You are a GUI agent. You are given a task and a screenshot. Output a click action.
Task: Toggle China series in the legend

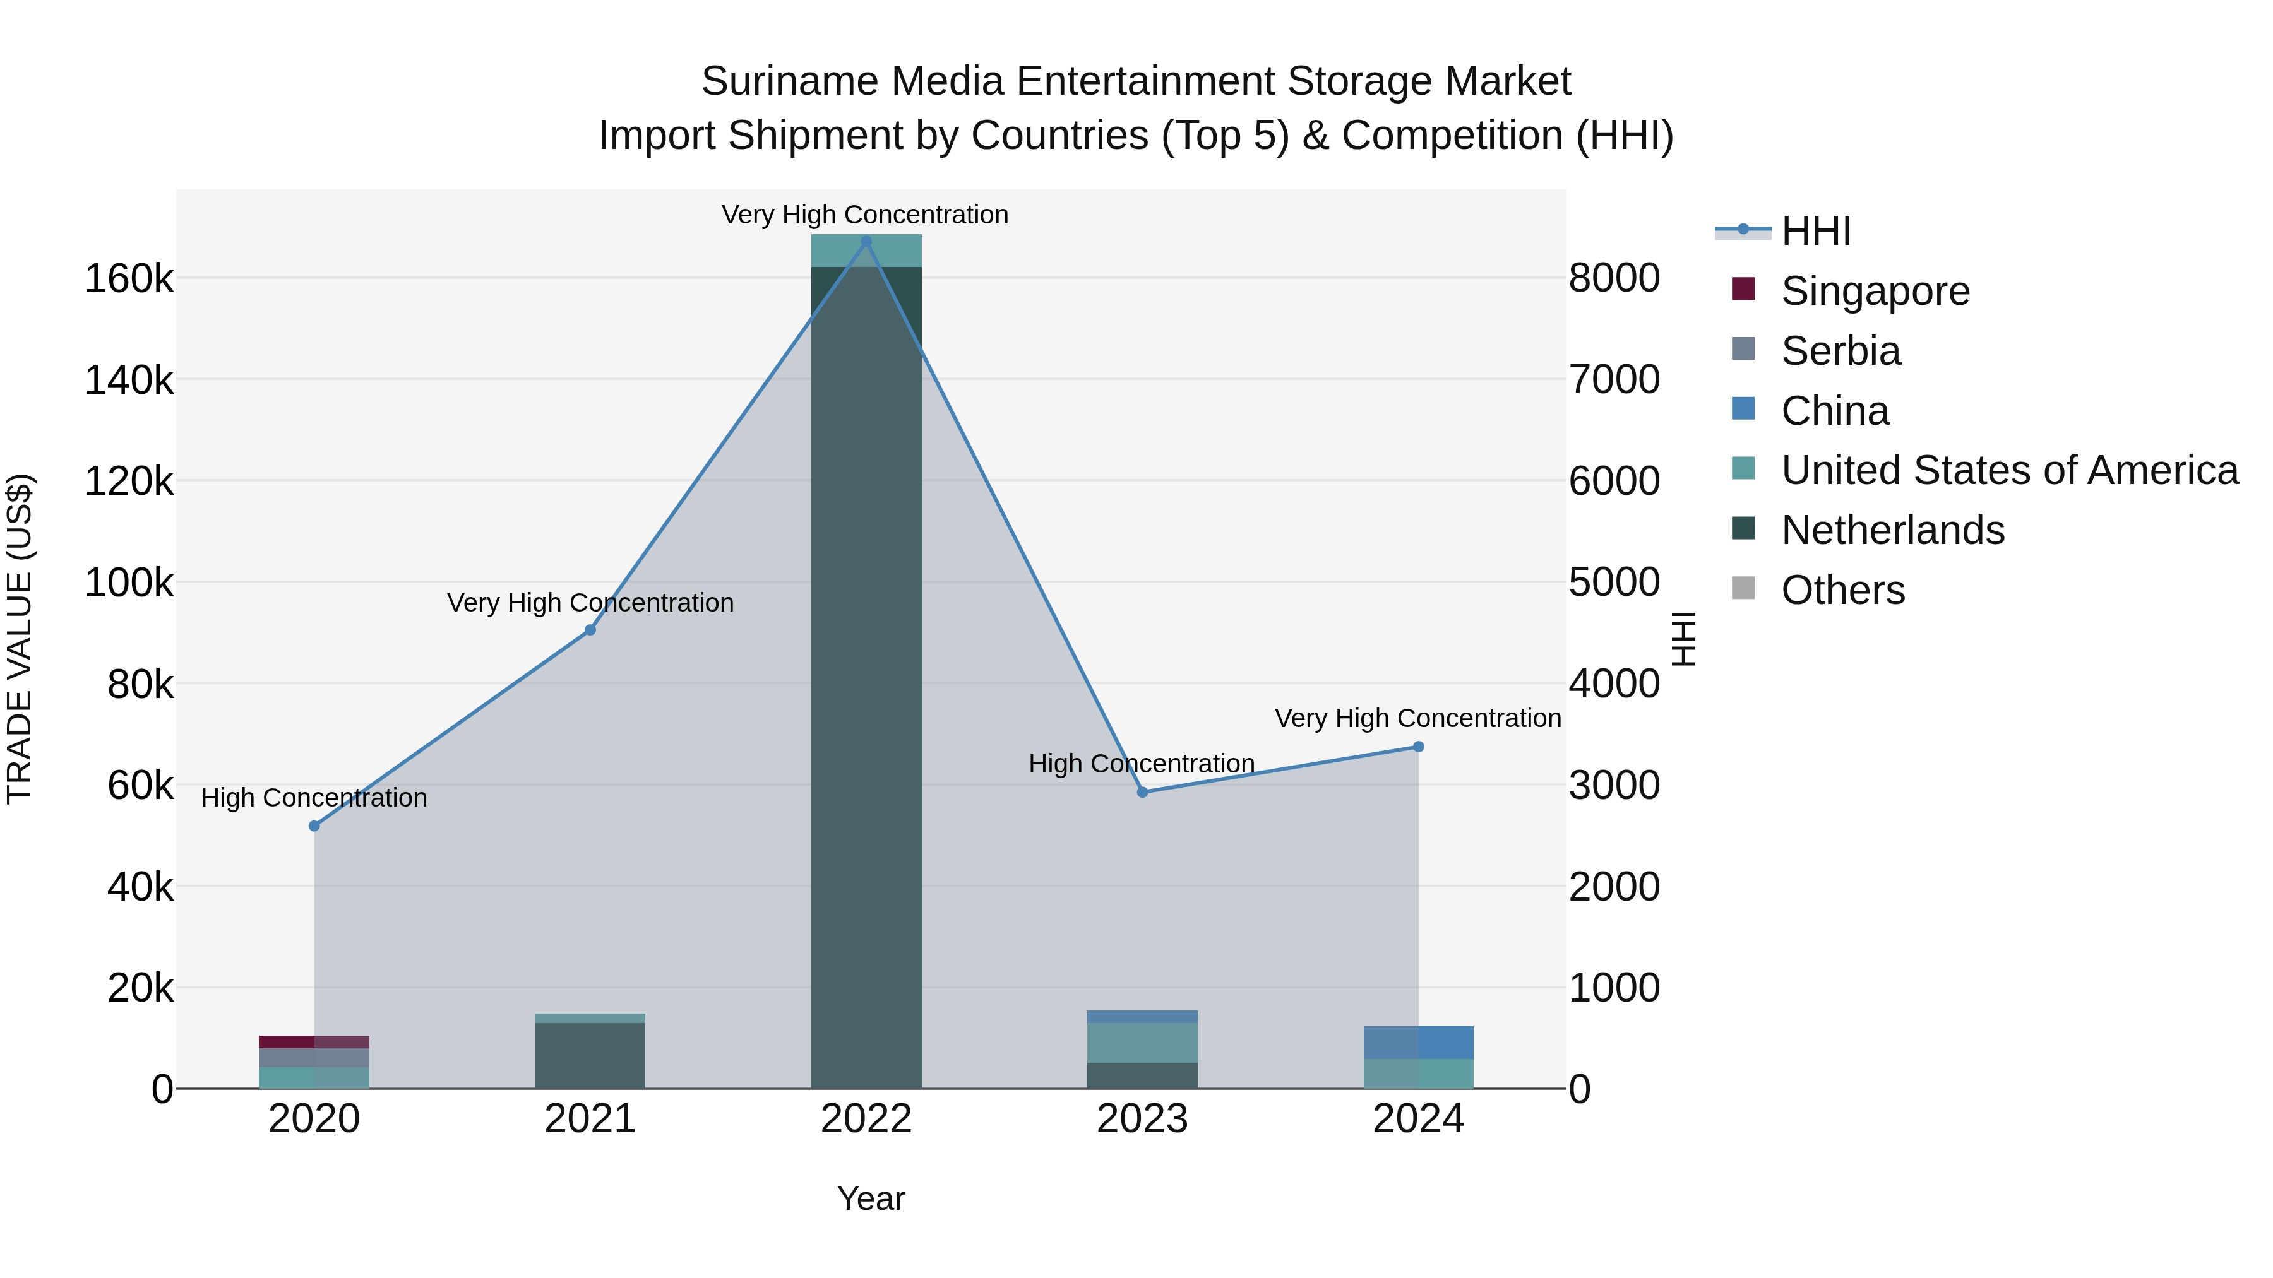pos(1810,411)
